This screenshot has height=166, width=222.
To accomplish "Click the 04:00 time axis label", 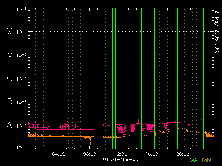I will tap(59, 154).
